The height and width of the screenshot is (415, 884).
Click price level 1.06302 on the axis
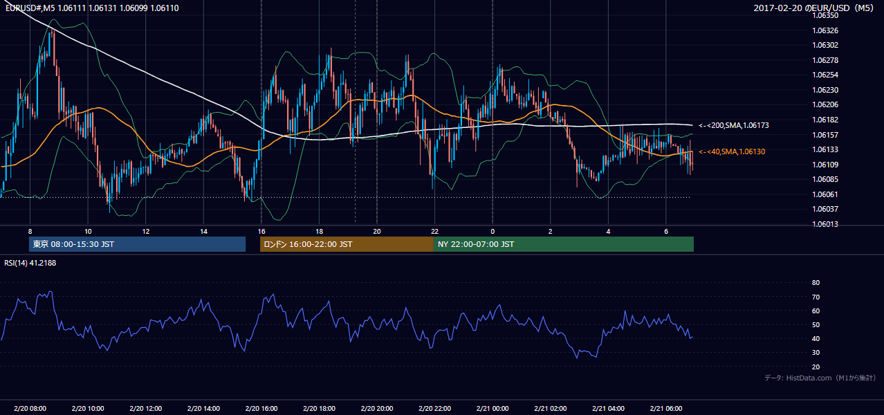(825, 45)
